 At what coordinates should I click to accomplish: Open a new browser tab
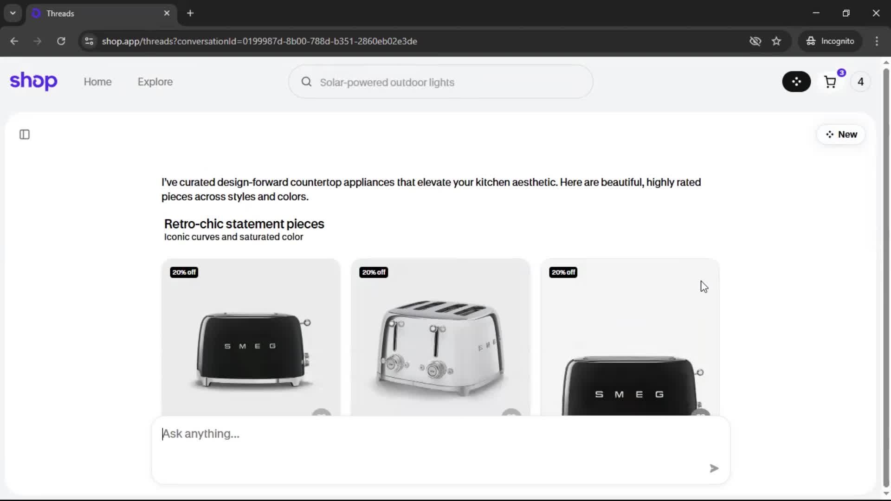190,13
